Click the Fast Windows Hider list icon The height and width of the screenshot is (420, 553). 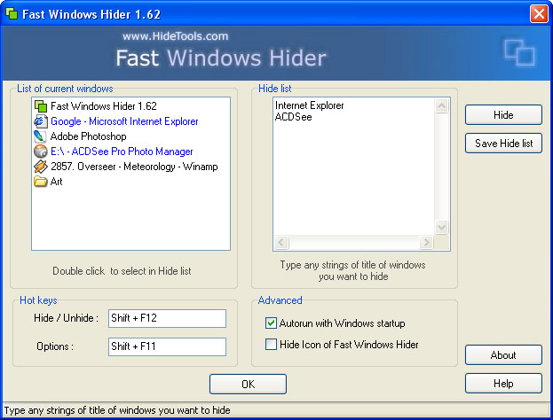pos(41,106)
